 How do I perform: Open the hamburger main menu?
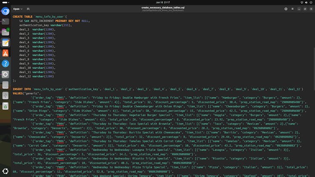click(x=292, y=9)
